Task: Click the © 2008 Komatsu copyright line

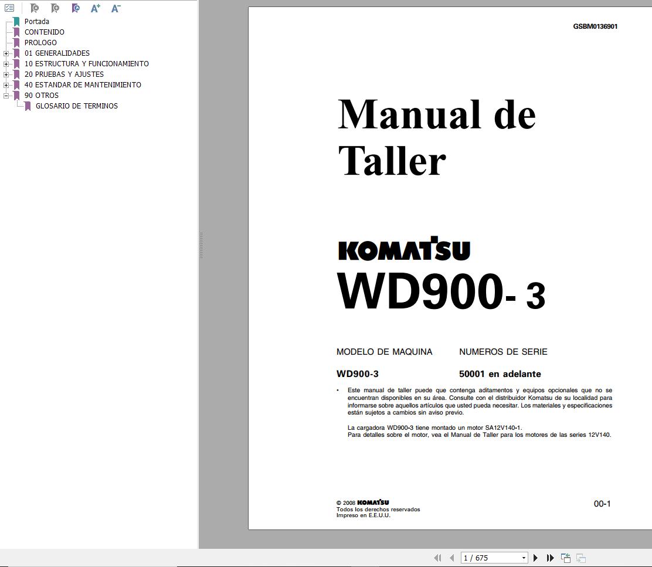Action: [x=362, y=503]
